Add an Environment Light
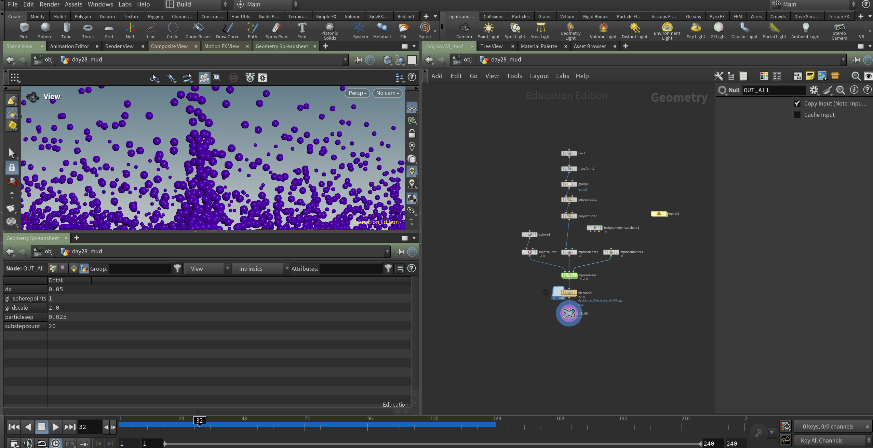Image resolution: width=873 pixels, height=448 pixels. [667, 31]
